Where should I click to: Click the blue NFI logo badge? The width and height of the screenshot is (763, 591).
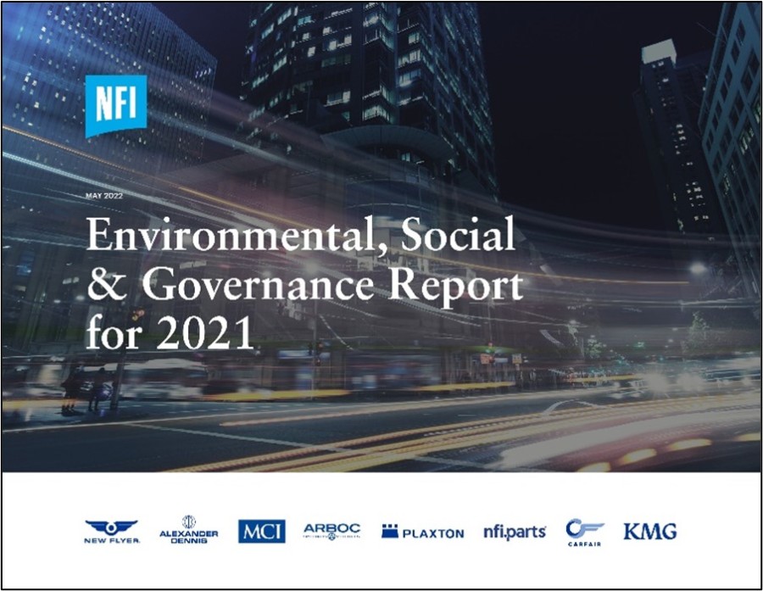pyautogui.click(x=115, y=105)
